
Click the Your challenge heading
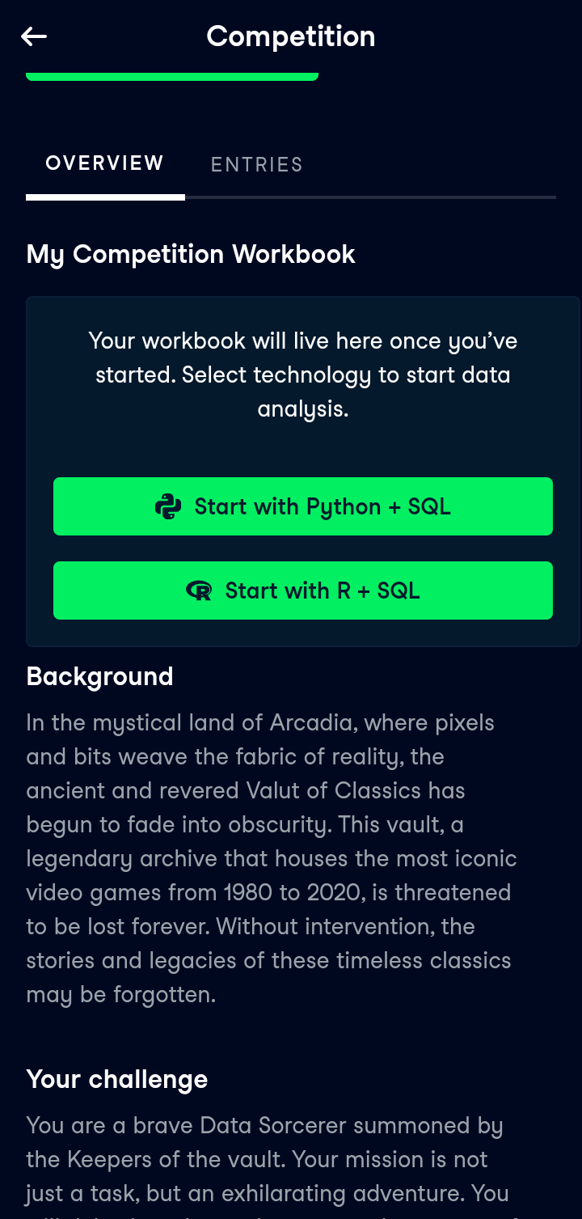(x=117, y=1079)
